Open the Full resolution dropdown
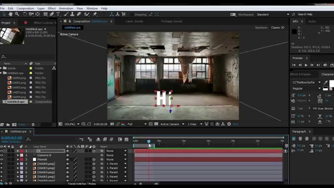334x188 pixels. (x=137, y=124)
